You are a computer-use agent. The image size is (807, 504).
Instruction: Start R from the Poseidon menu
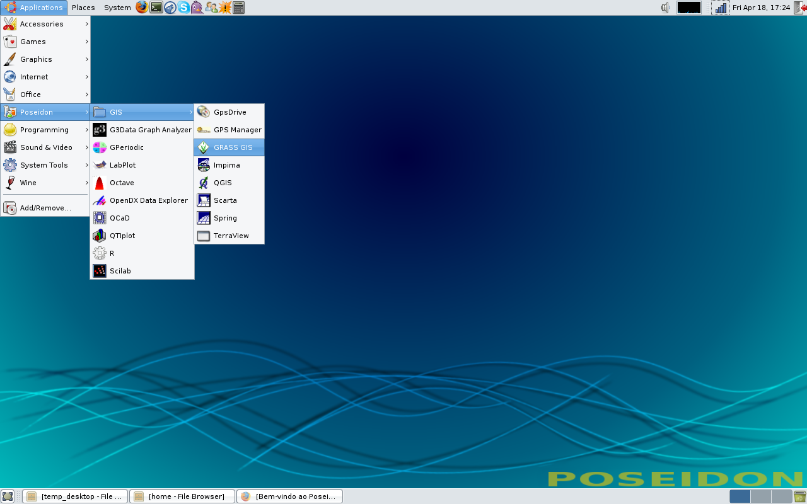142,253
